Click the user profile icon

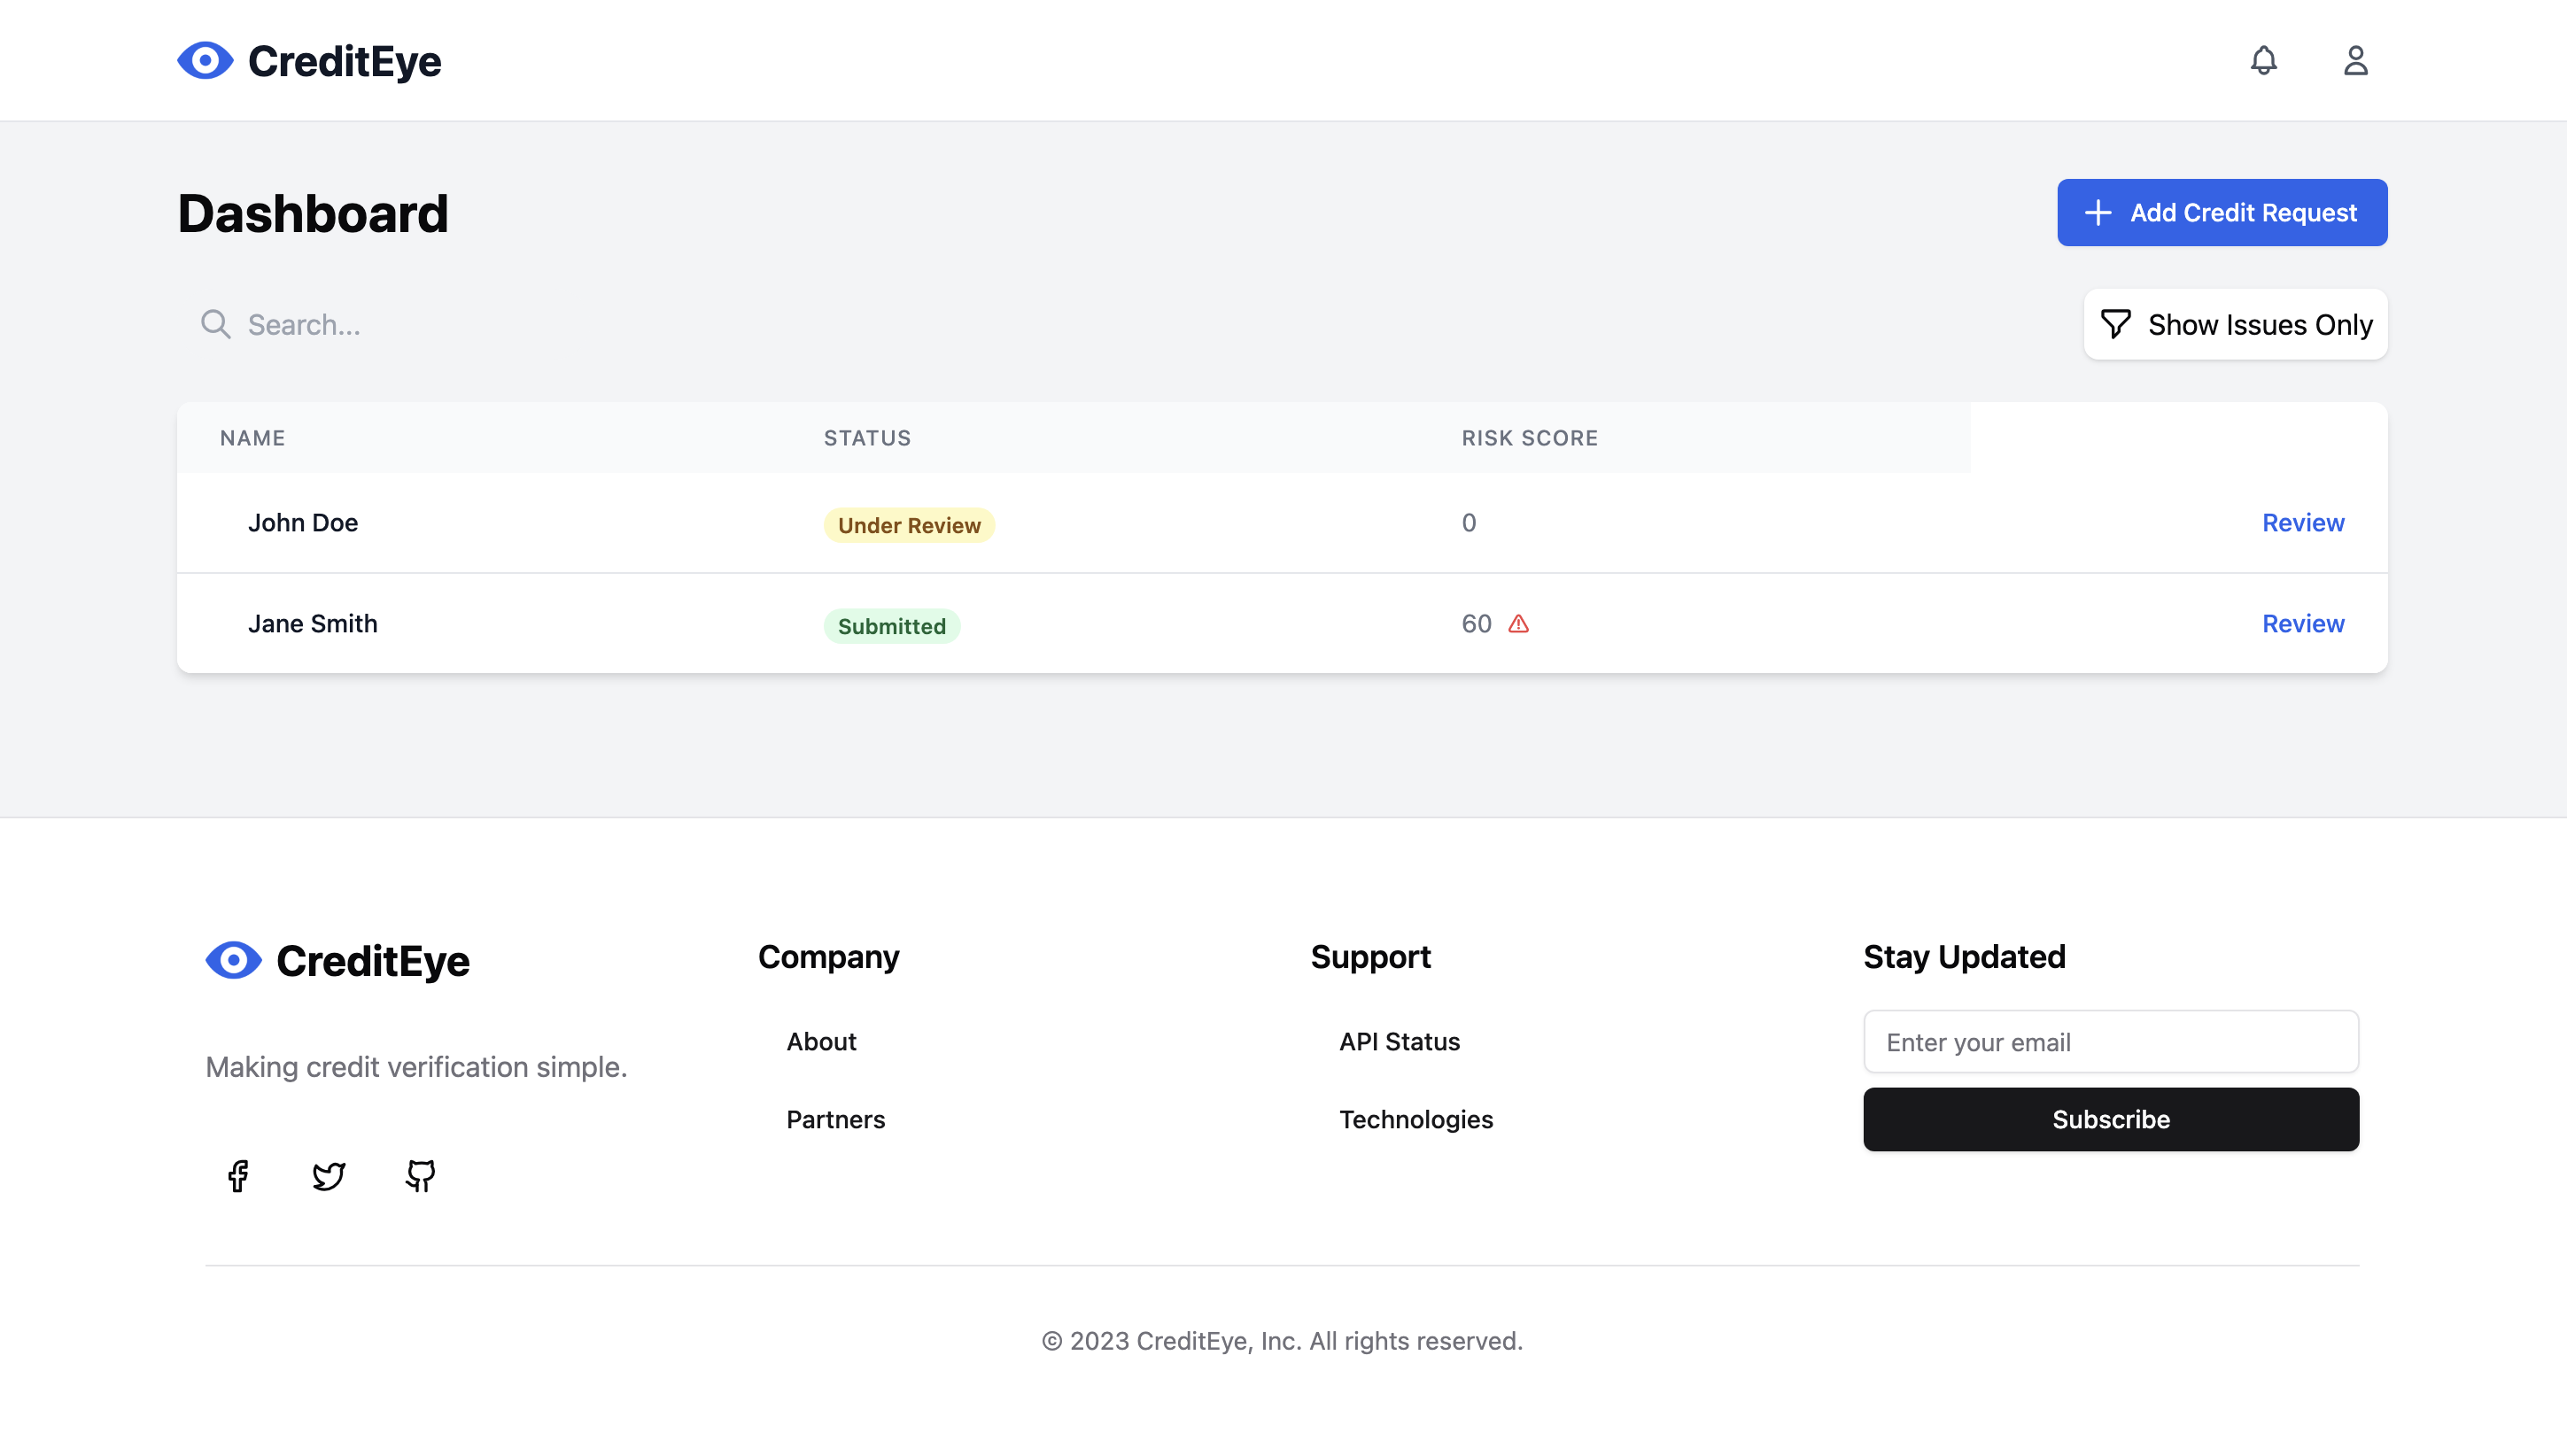click(x=2355, y=61)
